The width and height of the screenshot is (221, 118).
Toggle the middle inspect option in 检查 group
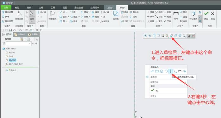point(200,17)
